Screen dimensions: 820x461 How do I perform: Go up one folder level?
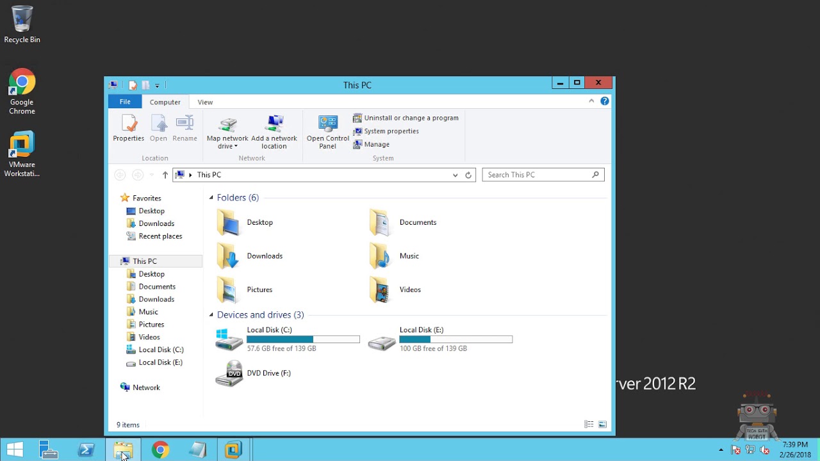165,175
